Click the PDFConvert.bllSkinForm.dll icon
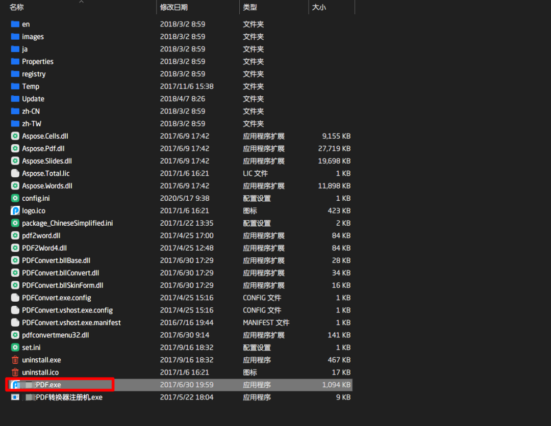 (15, 285)
